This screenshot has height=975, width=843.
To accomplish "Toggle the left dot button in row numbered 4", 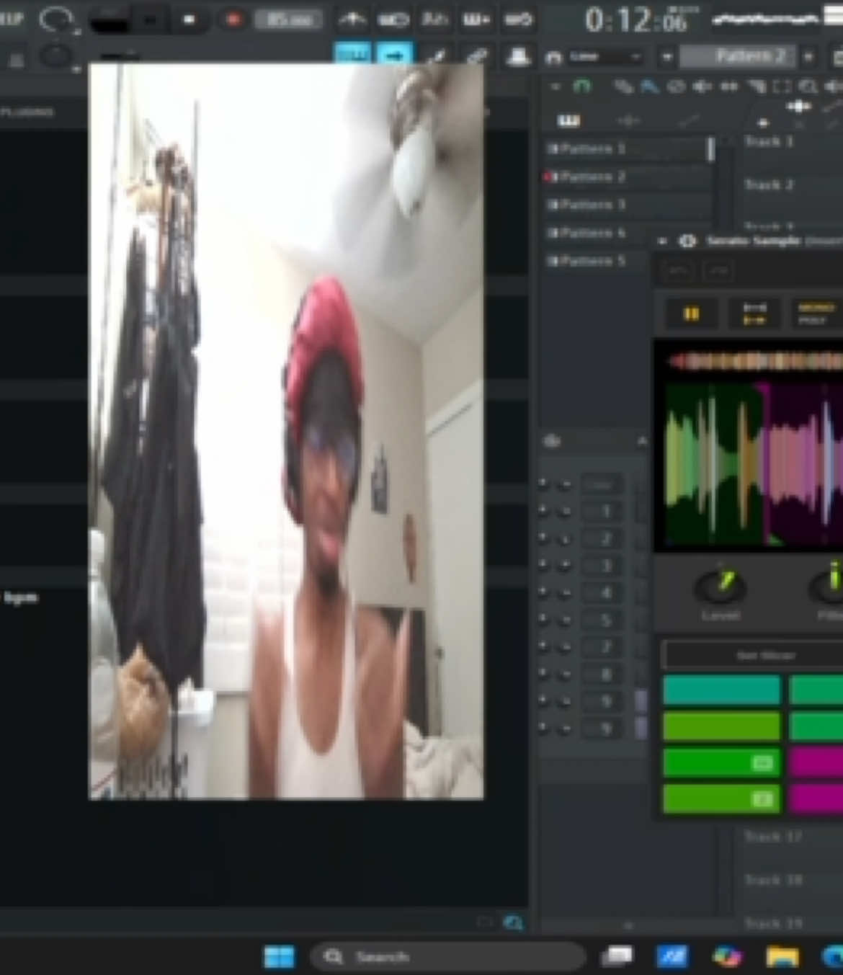I will click(543, 593).
